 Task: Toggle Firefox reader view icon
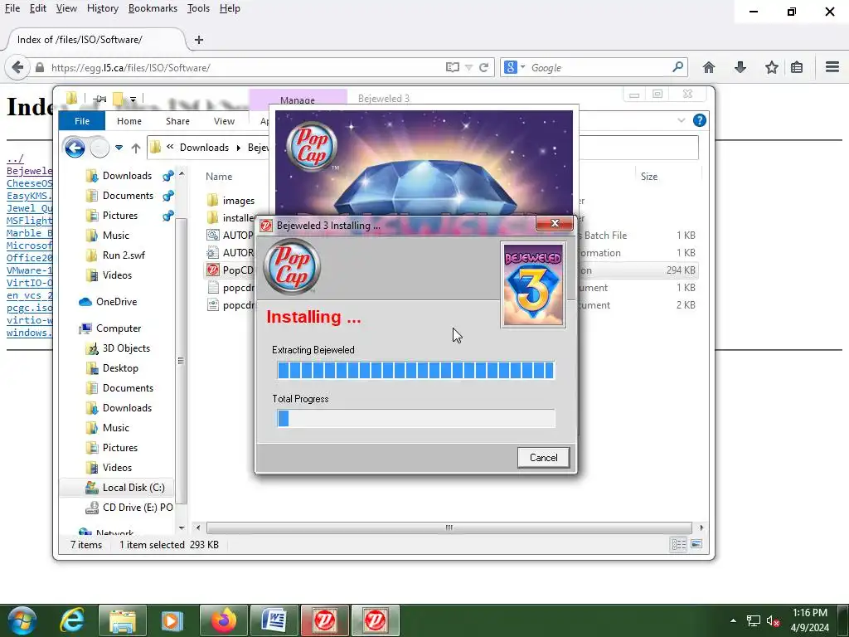(x=452, y=67)
